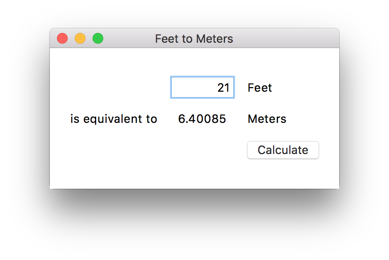The width and height of the screenshot is (389, 260).
Task: Zoom the window using the green button
Action: pos(98,39)
